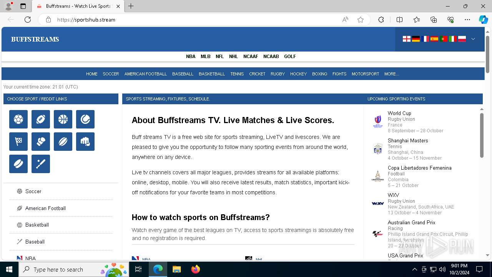Open a new browser tab
Viewport: 492px width, 277px height.
[x=131, y=6]
